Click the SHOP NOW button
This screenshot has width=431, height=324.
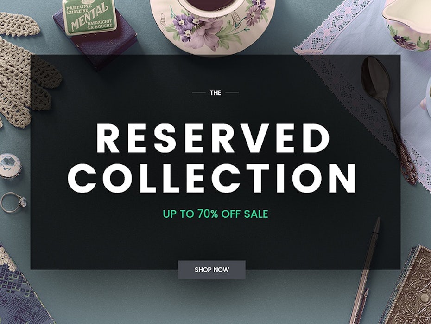pyautogui.click(x=212, y=270)
